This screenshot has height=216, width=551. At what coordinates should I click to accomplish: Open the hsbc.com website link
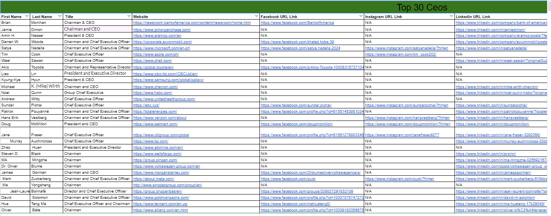tap(153, 93)
